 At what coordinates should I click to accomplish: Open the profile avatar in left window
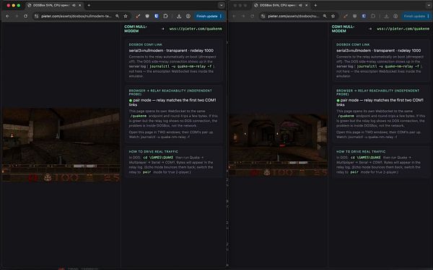point(188,17)
